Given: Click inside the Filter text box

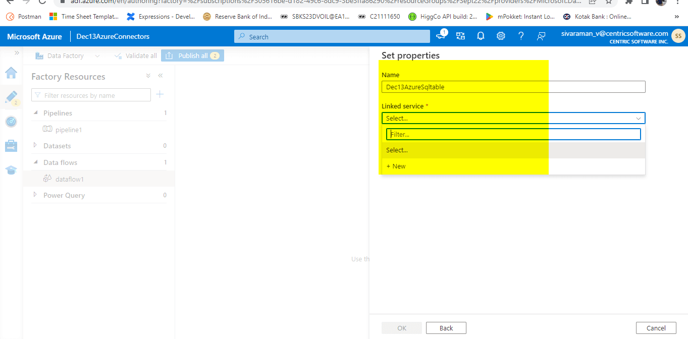Looking at the screenshot, I should click(513, 134).
